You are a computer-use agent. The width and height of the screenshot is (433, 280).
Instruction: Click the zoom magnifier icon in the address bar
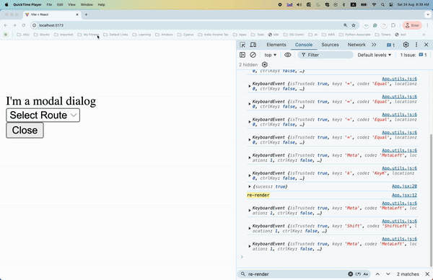coord(345,25)
